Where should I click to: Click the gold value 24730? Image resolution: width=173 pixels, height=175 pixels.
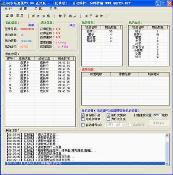(x=24, y=47)
